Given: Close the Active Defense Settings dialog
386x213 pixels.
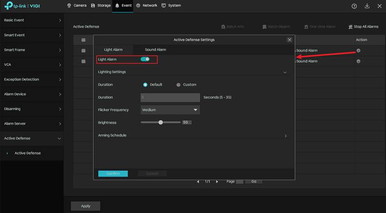Looking at the screenshot, I should point(289,40).
